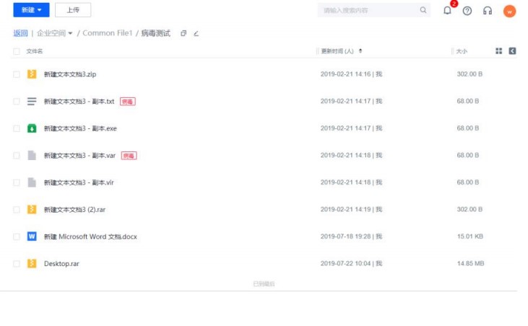This screenshot has height=326, width=528.
Task: Open file 新建文本文档3 (2).rar
Action: pyautogui.click(x=74, y=210)
